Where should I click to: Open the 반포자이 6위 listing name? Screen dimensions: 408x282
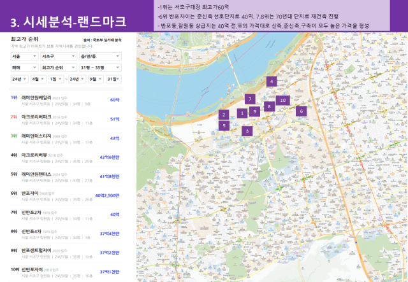click(30, 194)
